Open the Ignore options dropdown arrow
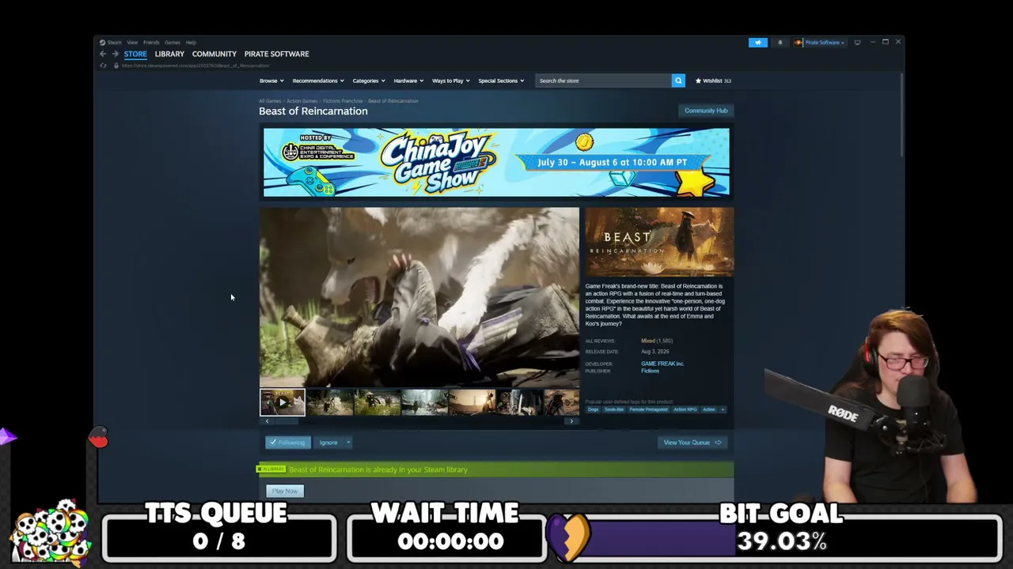Screen dimensions: 1013x569 coord(348,443)
